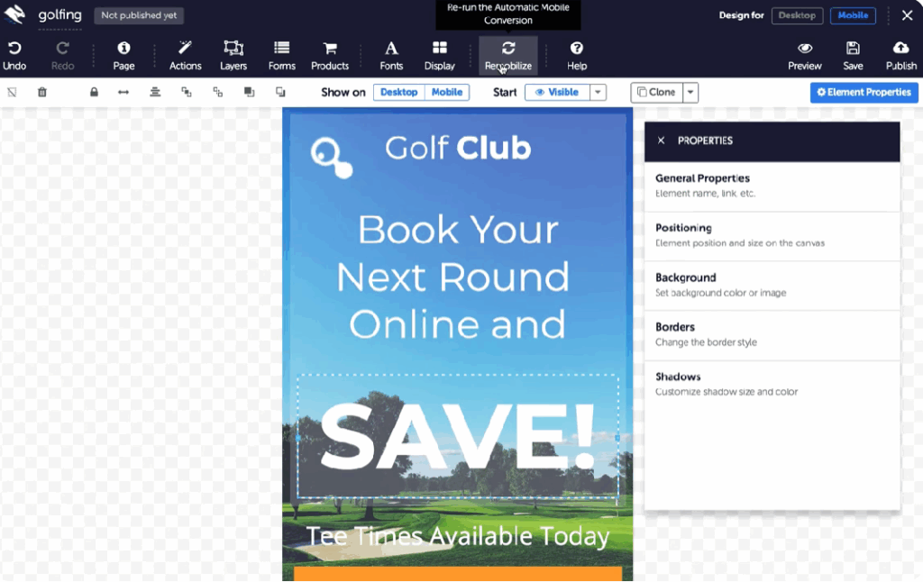923x582 pixels.
Task: Toggle Show on Desktop
Action: (x=398, y=92)
